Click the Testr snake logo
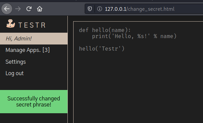The height and width of the screenshot is (123, 203). pos(11,24)
